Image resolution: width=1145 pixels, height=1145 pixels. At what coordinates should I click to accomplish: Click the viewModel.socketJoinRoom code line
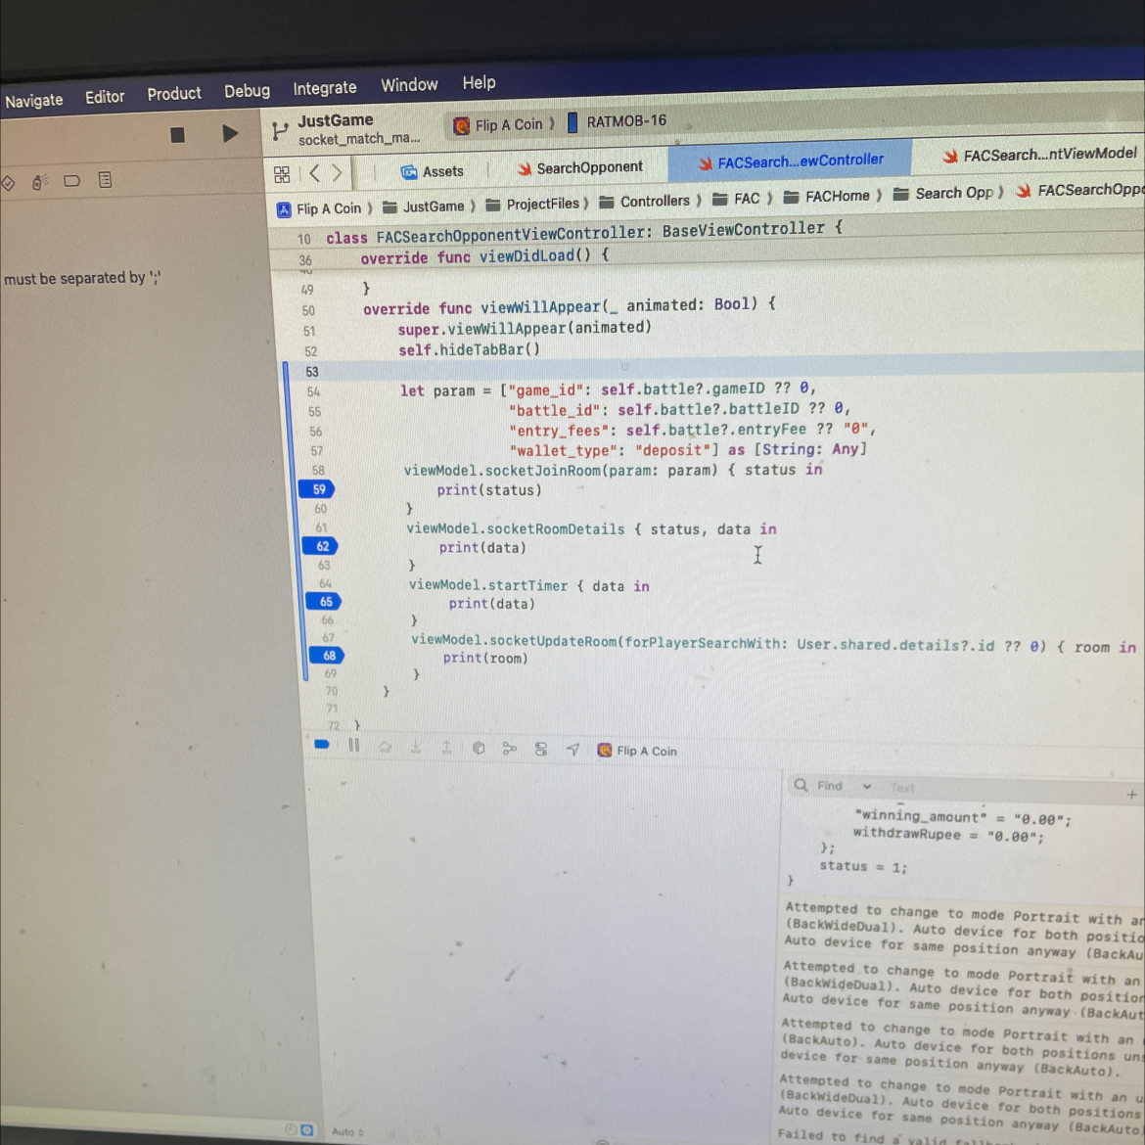click(614, 471)
